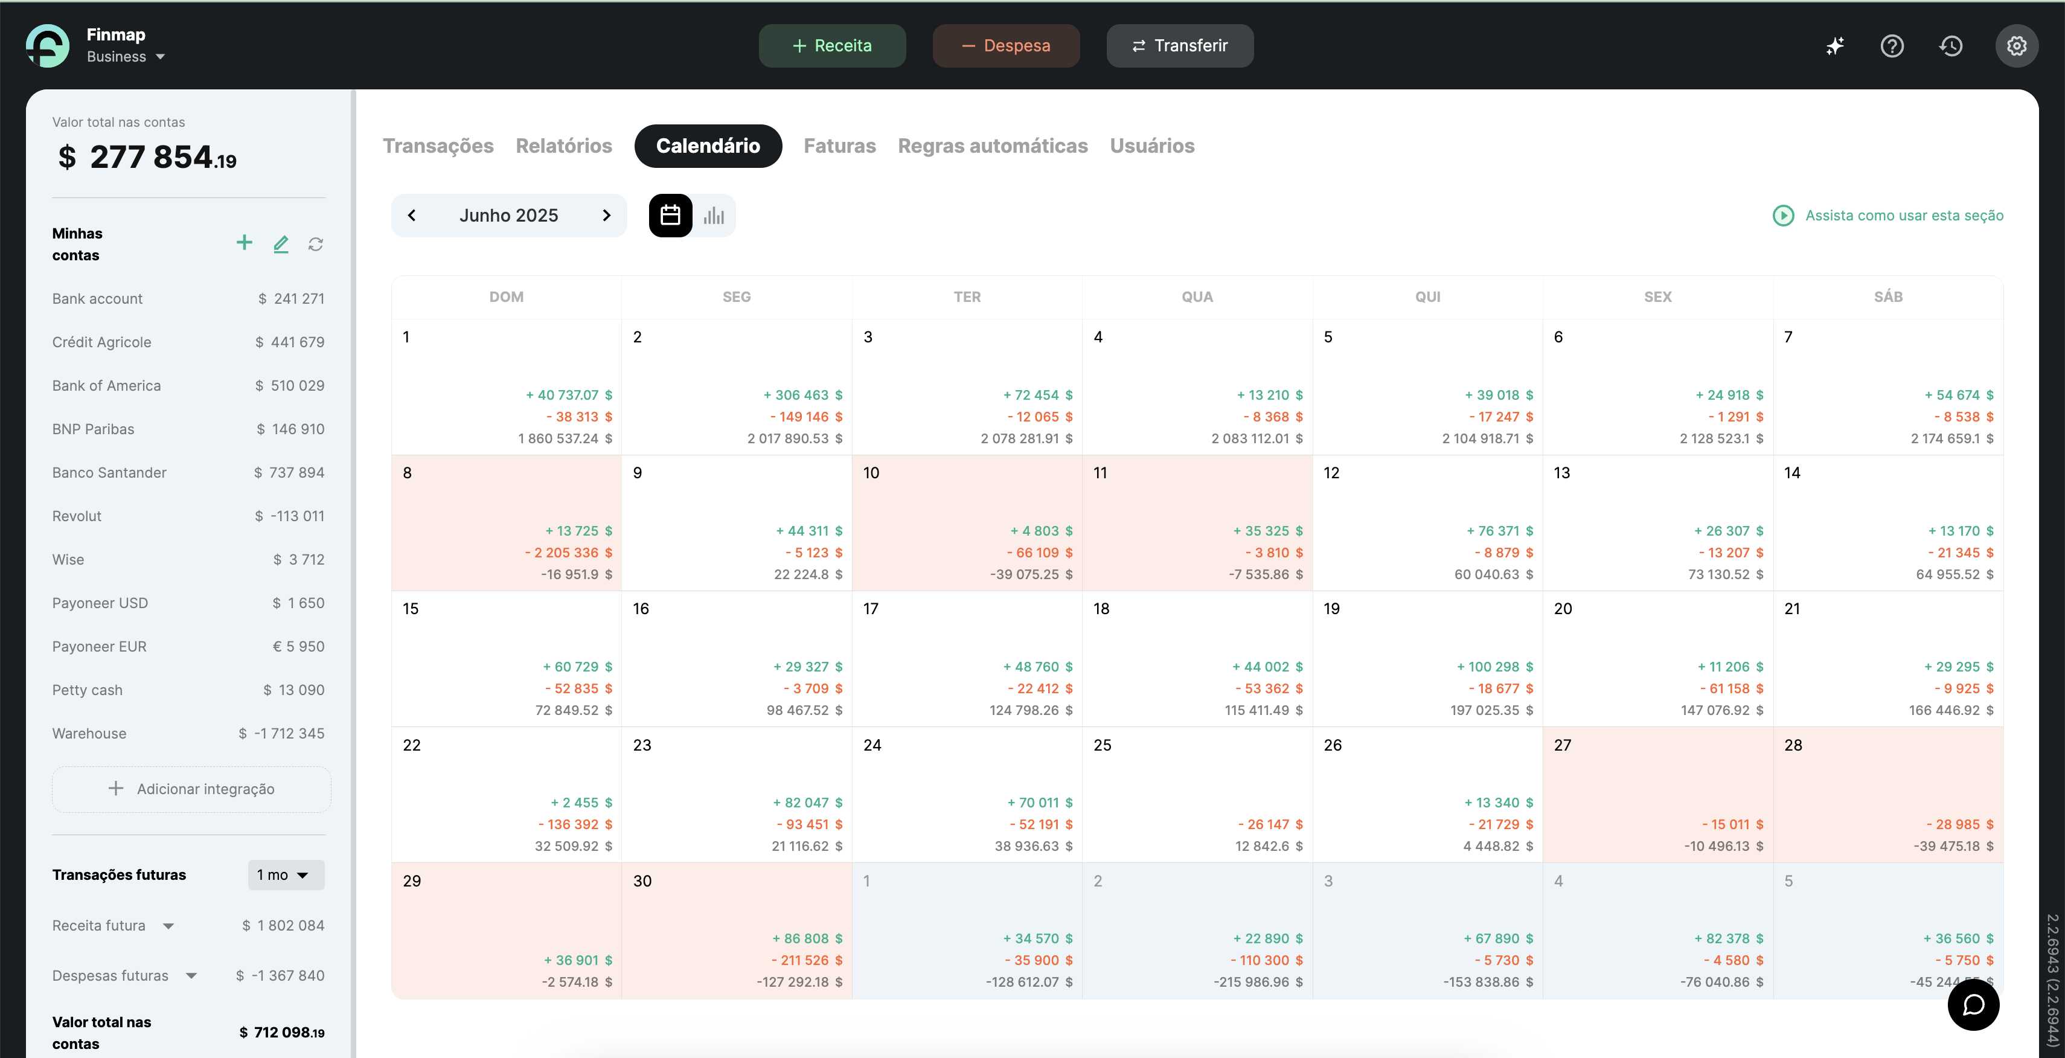Open calendar day 27 cell
2065x1058 pixels.
[1658, 795]
